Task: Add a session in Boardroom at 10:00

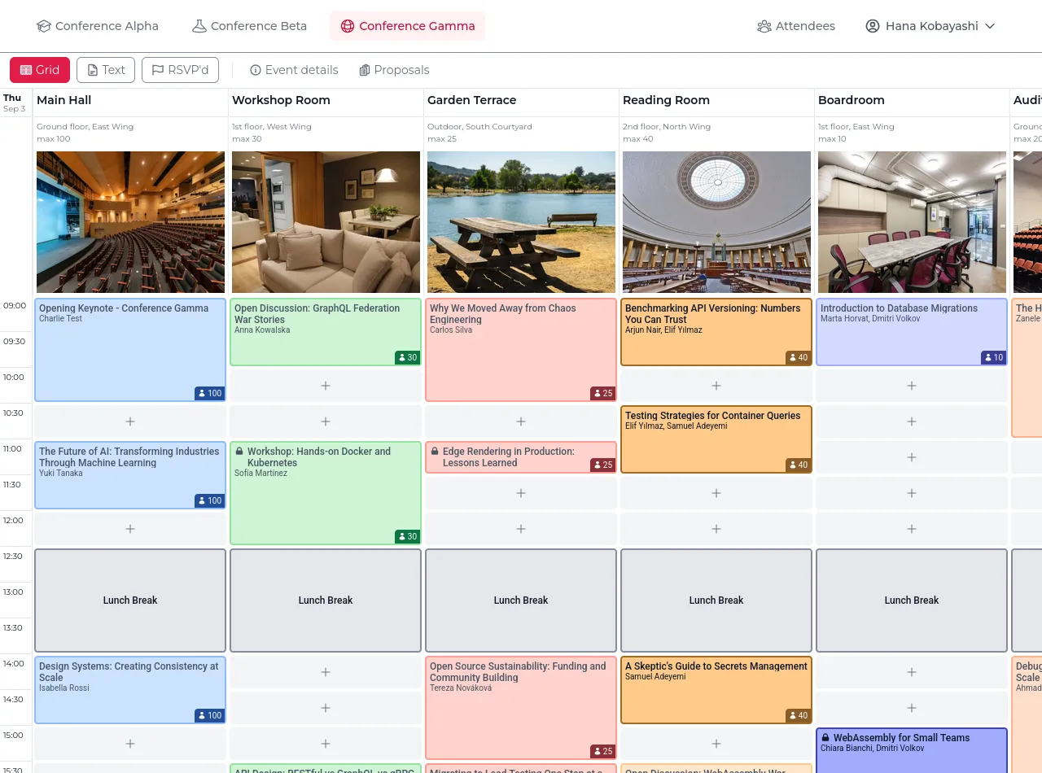Action: pyautogui.click(x=912, y=386)
